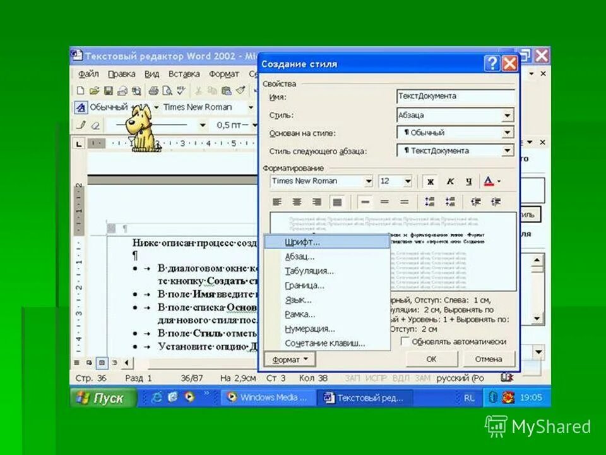Click the 'Имя' field with ТекстДокумента
606x455 pixels.
[455, 96]
